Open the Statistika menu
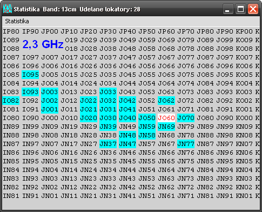262x212 pixels. (x=17, y=21)
